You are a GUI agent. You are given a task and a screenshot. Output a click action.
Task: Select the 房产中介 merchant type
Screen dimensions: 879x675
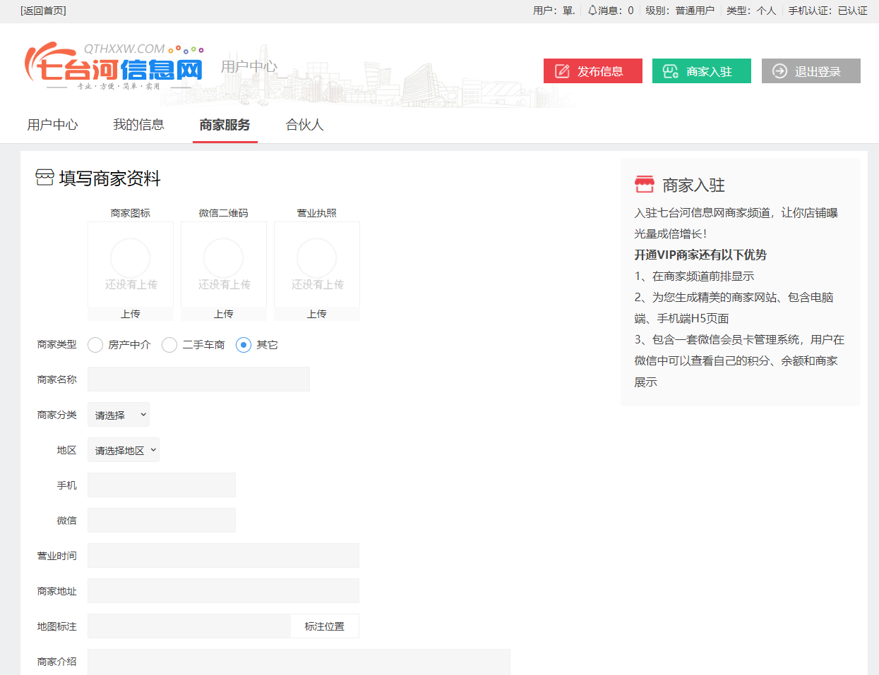pos(95,345)
